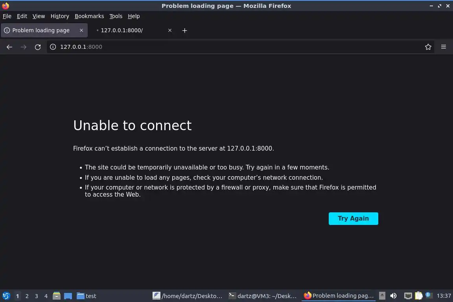Screen dimensions: 453x302
Task: Open the History menu
Action: pos(60,16)
